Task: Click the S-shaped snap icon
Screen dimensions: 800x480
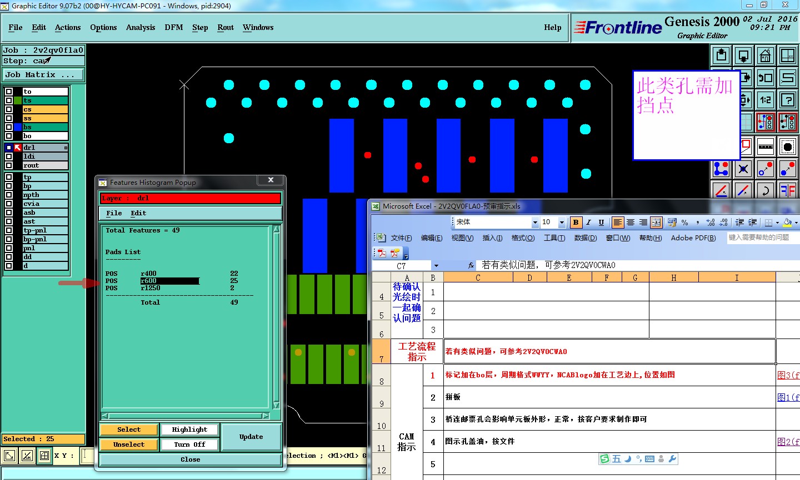Action: [788, 78]
